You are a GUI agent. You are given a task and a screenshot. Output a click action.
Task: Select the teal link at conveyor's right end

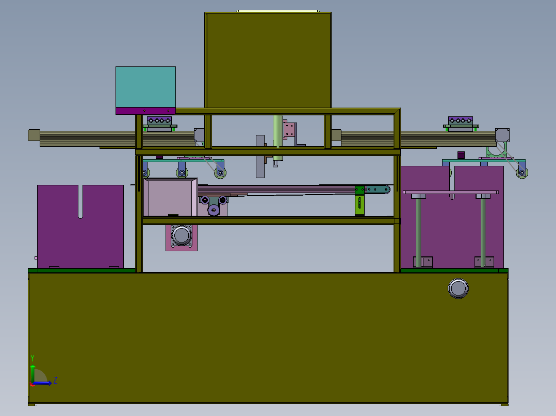[378, 189]
